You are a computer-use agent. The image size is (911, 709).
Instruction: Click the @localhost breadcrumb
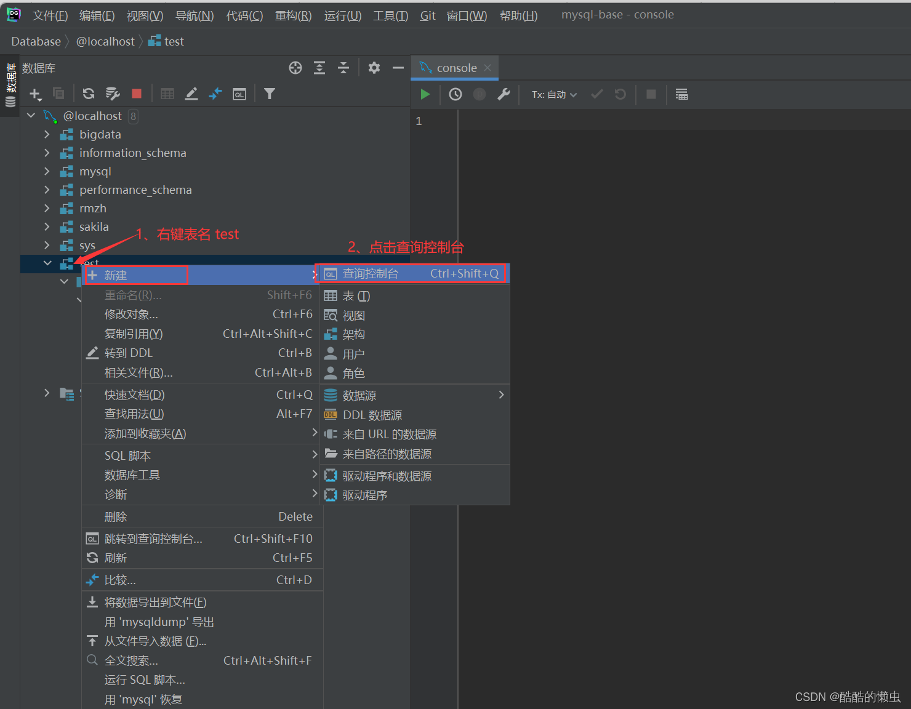pyautogui.click(x=105, y=42)
